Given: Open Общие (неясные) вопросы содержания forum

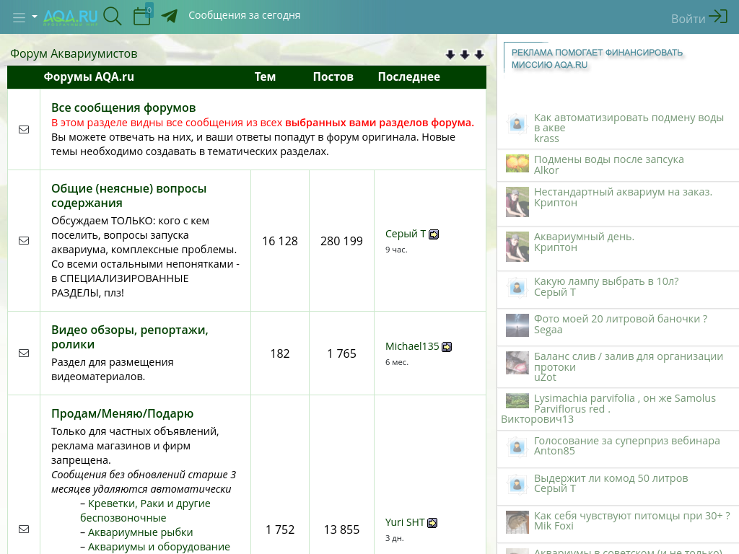Looking at the screenshot, I should click(x=128, y=195).
